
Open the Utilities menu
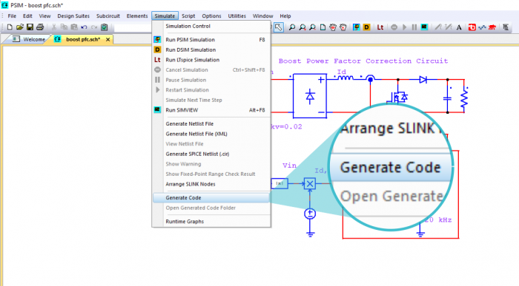[237, 16]
